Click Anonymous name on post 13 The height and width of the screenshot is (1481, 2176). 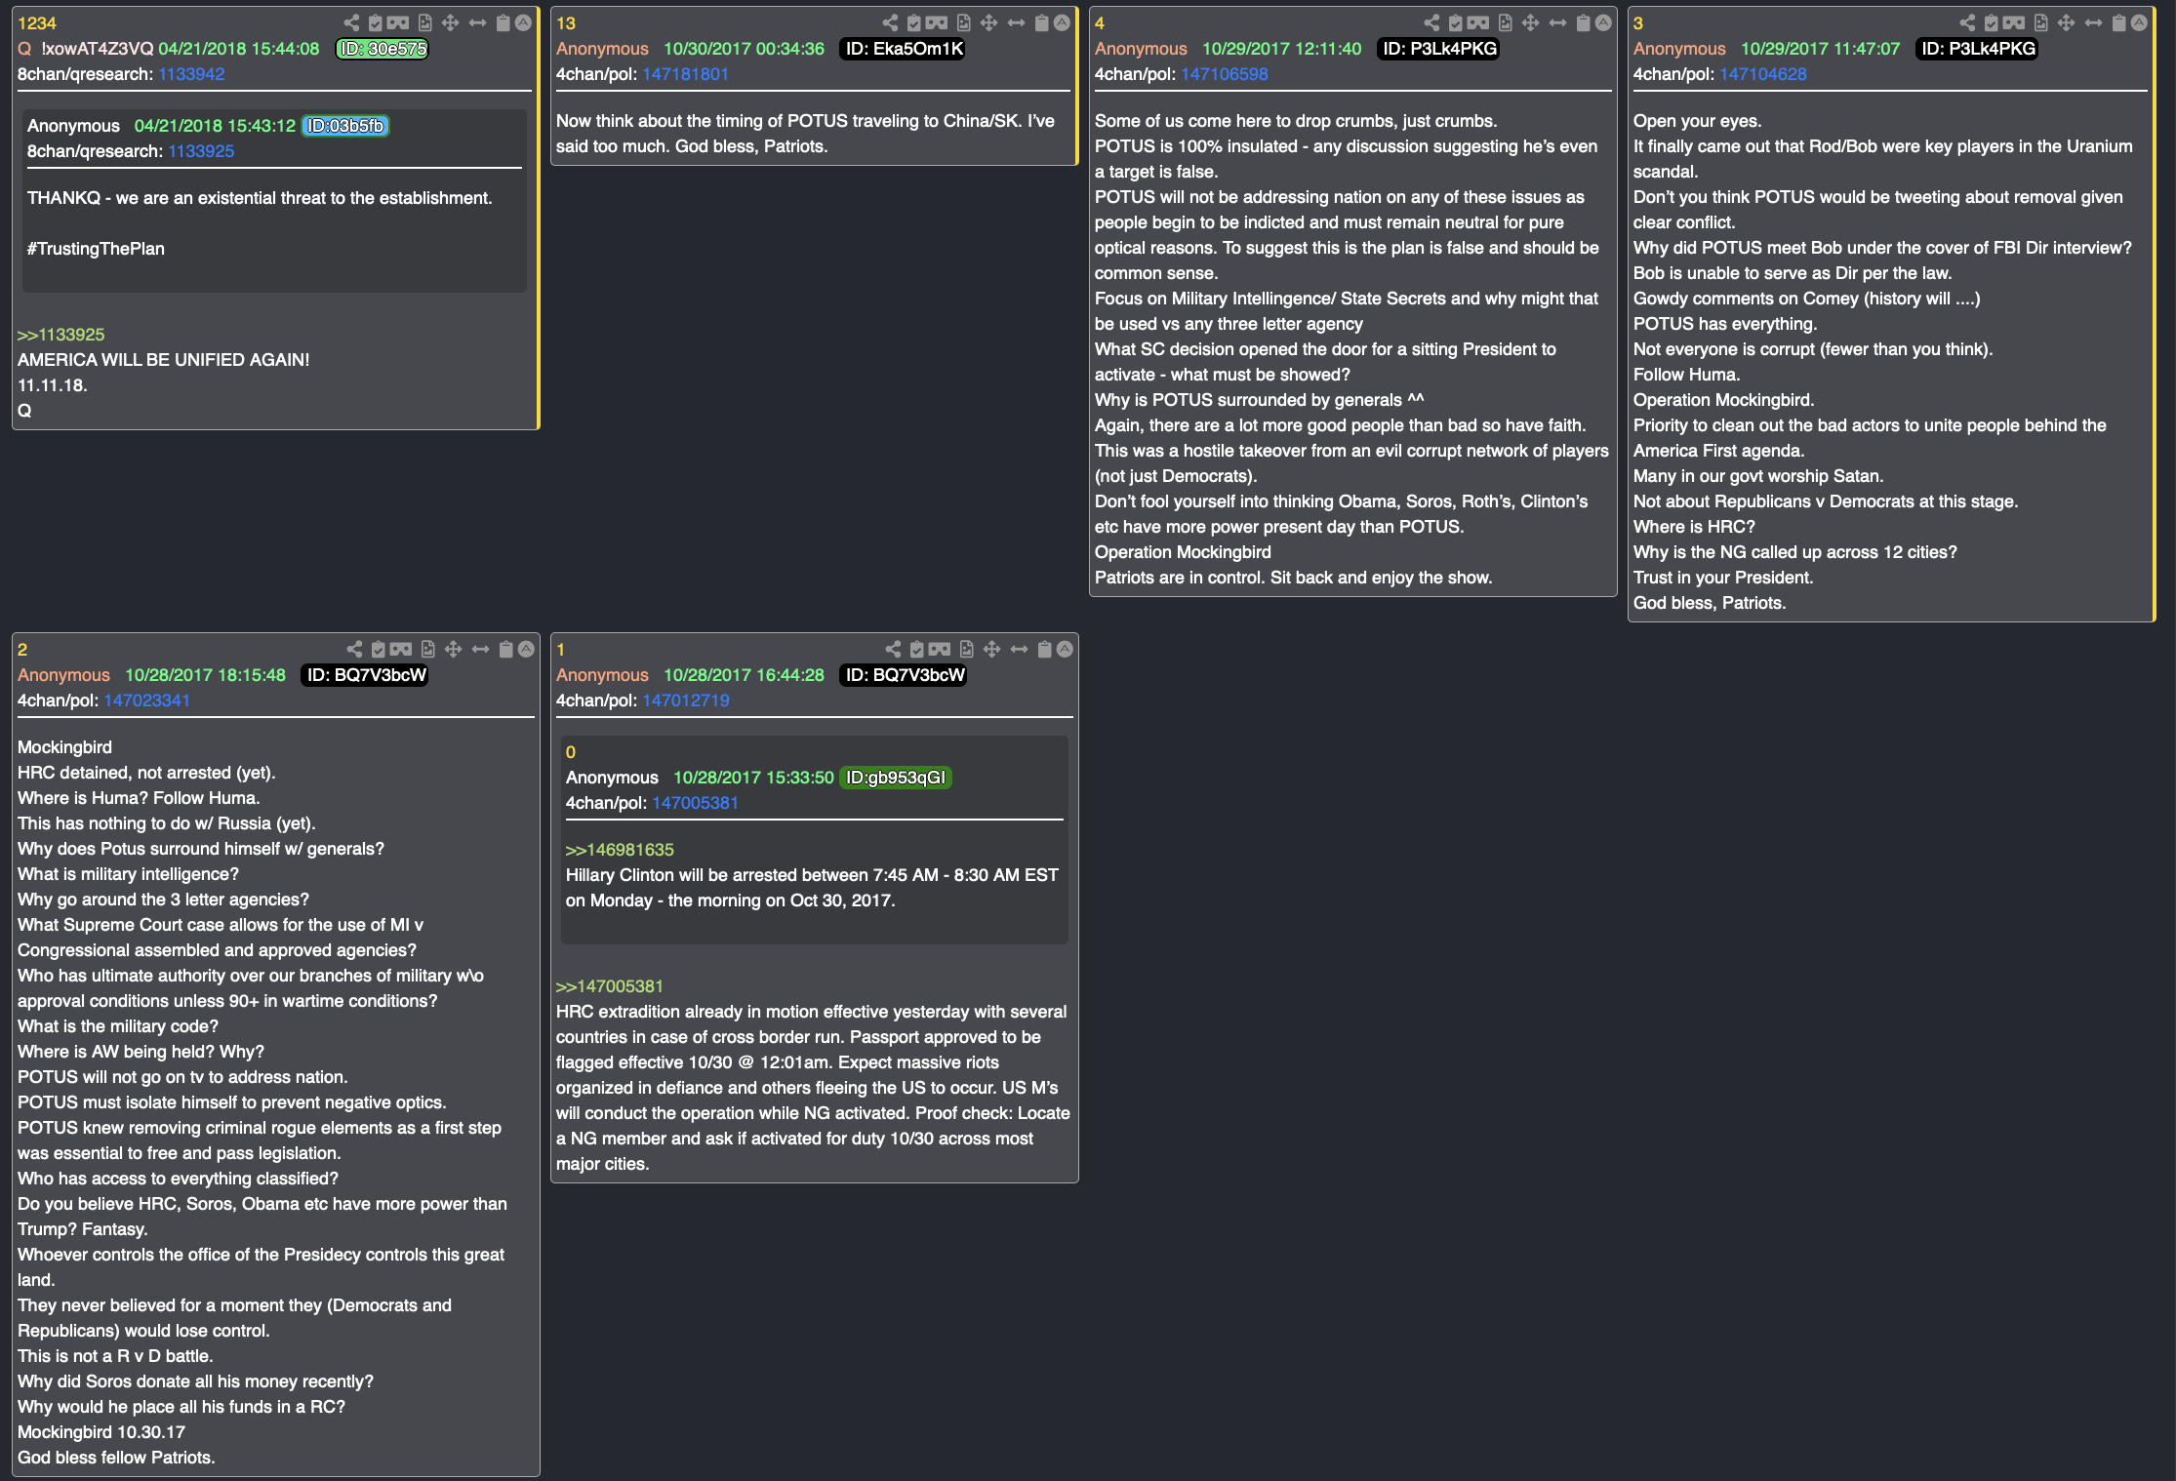(602, 49)
